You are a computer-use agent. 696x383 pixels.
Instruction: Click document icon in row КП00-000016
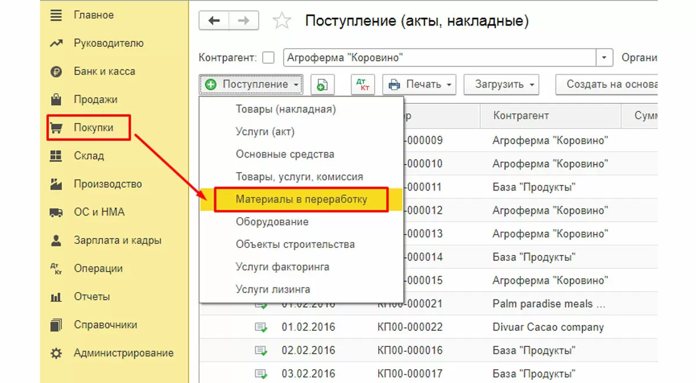pos(261,351)
